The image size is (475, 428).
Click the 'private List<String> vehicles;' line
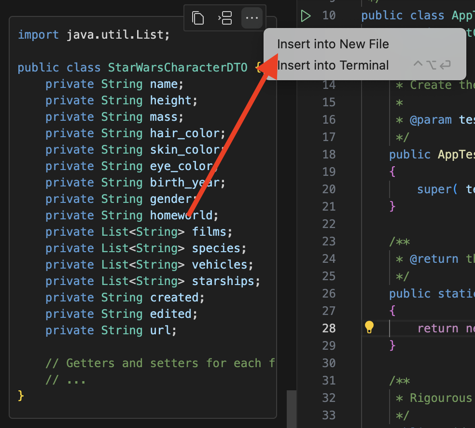(x=149, y=265)
